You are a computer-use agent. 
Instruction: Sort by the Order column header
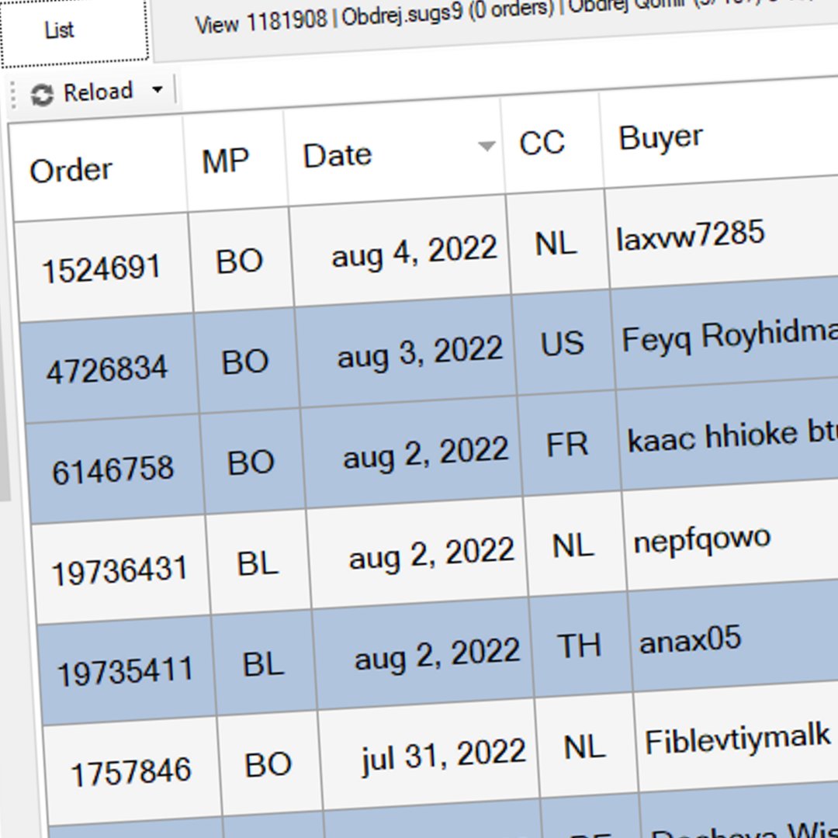pos(71,171)
